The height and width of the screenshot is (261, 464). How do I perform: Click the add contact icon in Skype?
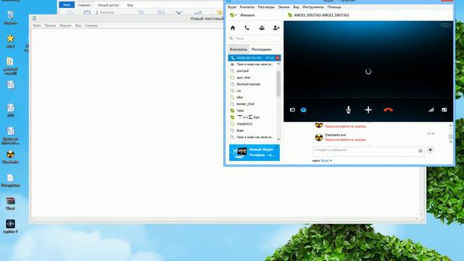[276, 28]
